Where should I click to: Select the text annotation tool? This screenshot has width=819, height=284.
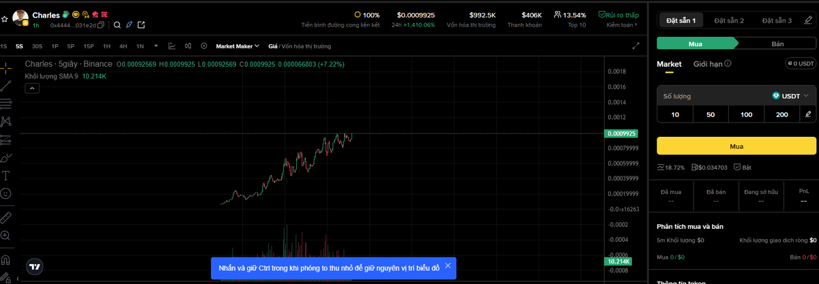coord(5,176)
